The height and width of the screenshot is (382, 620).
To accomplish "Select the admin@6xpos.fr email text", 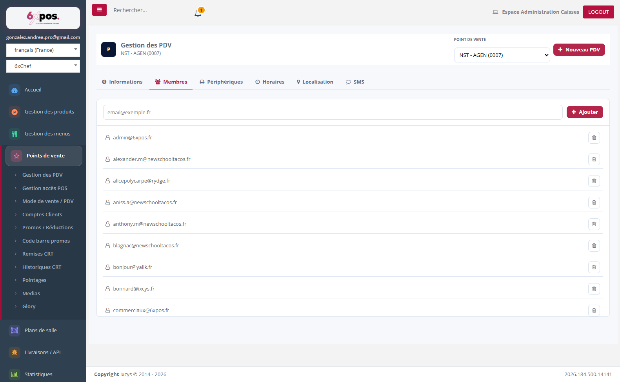I will pos(133,138).
